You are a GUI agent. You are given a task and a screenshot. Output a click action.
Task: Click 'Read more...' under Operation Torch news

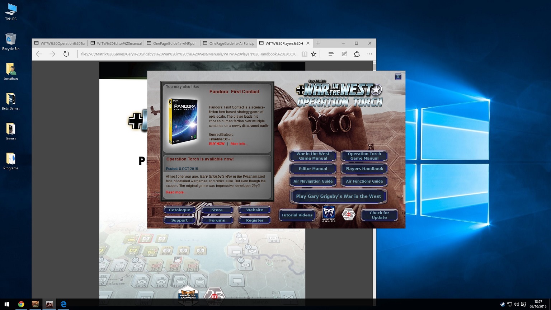tap(176, 192)
